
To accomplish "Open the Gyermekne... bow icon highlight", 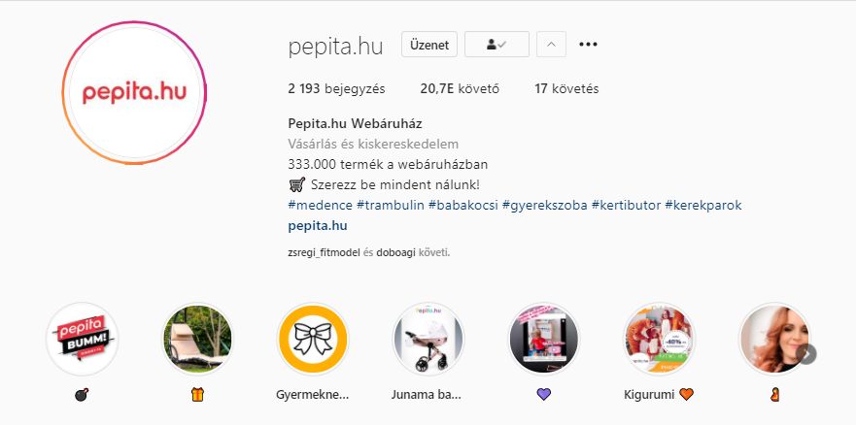I will 313,339.
